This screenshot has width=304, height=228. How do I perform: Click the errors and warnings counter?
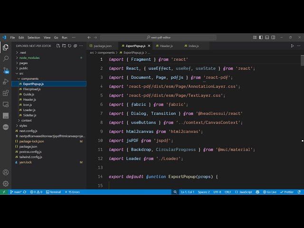(x=36, y=192)
